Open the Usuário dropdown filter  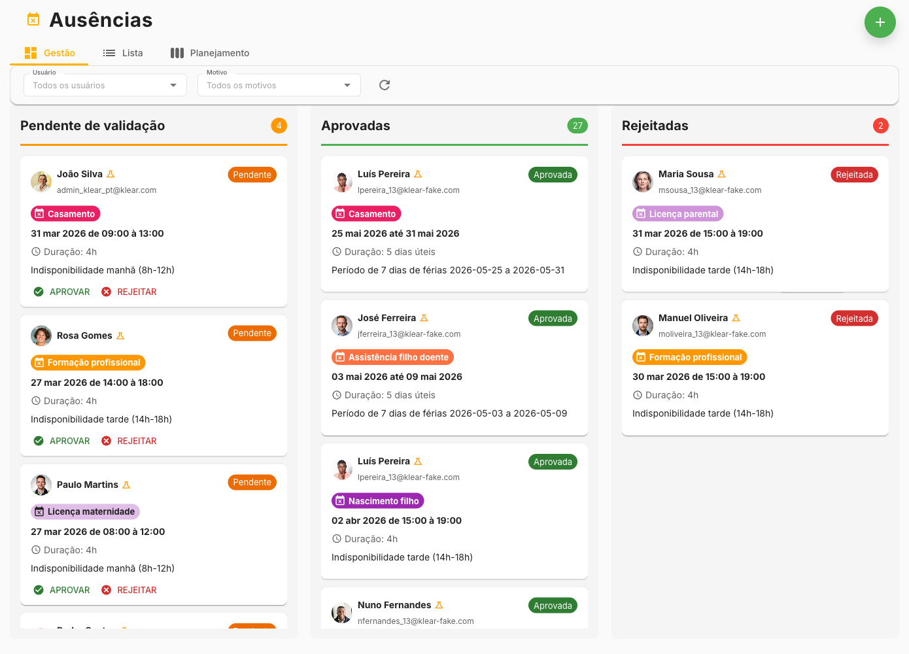click(105, 85)
